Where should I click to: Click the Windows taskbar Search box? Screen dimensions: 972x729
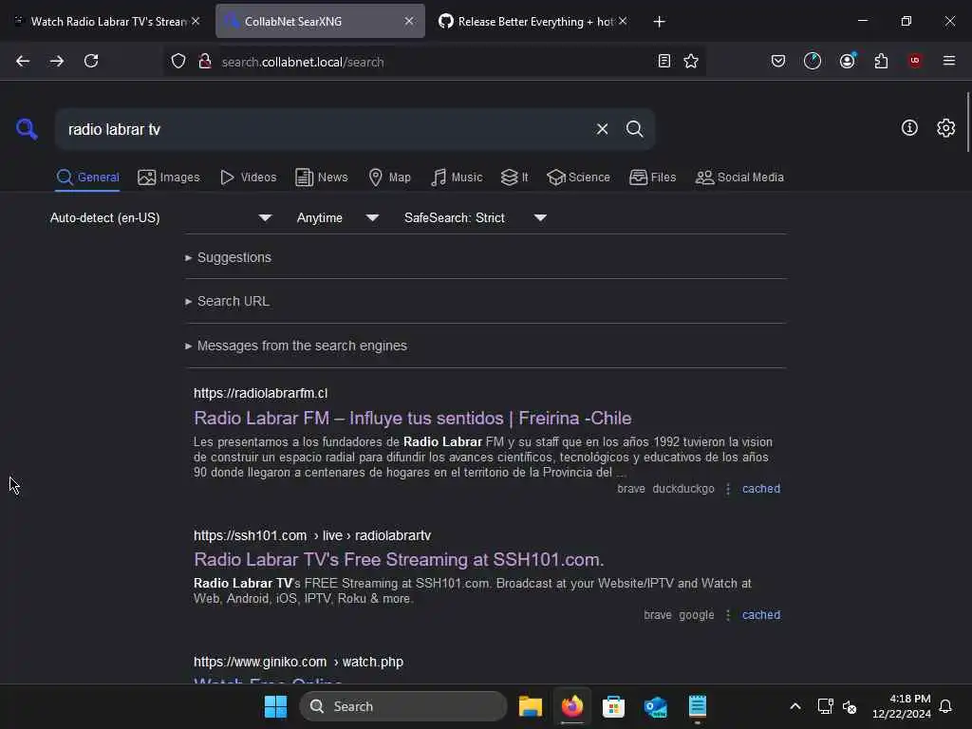pos(402,706)
